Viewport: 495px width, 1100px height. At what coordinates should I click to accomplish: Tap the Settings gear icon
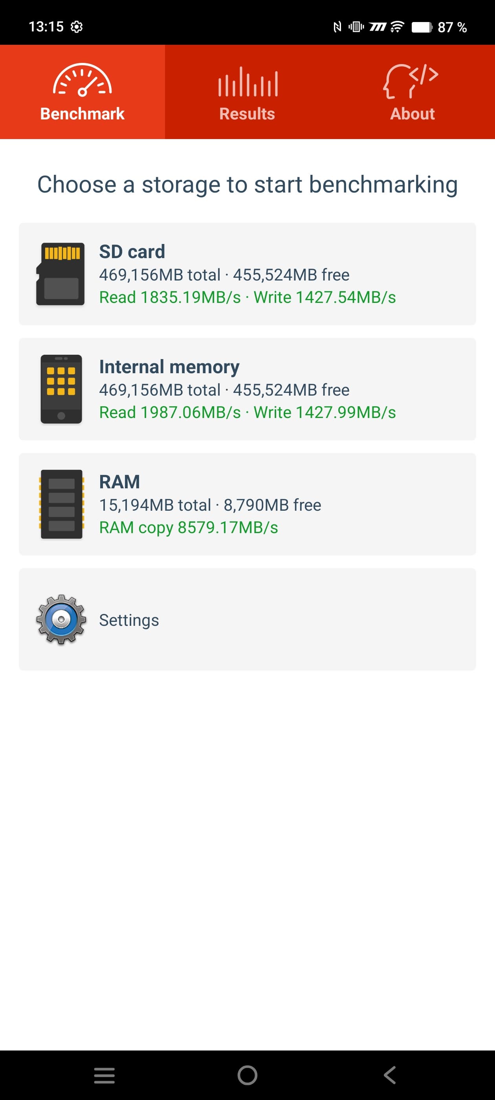pos(61,619)
